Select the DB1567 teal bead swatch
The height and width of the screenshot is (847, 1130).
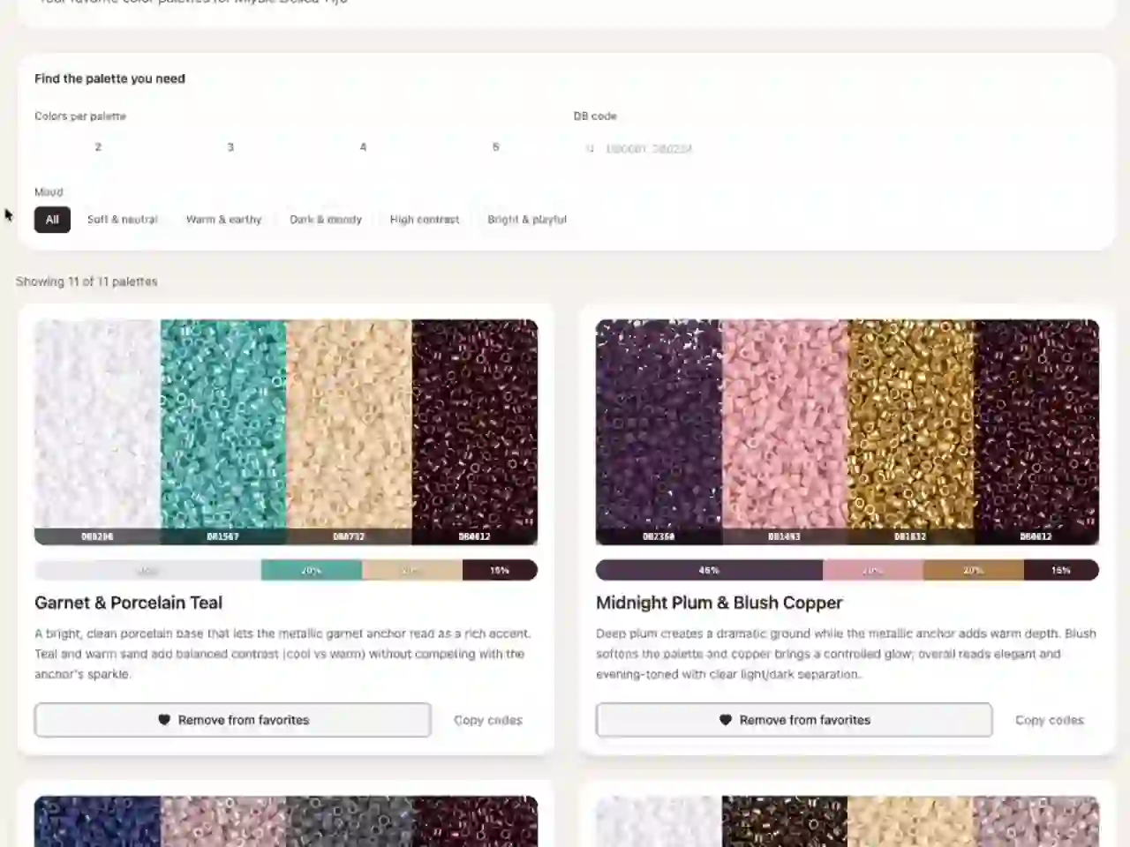coord(222,432)
